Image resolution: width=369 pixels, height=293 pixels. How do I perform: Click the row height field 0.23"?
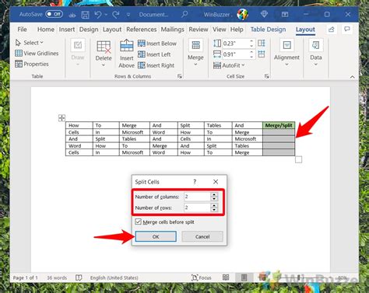click(235, 44)
